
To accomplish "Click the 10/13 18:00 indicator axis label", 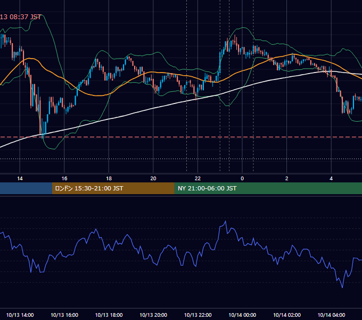I will pyautogui.click(x=109, y=315).
